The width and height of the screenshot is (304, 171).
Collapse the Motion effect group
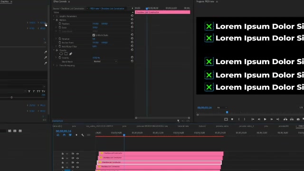(54, 20)
